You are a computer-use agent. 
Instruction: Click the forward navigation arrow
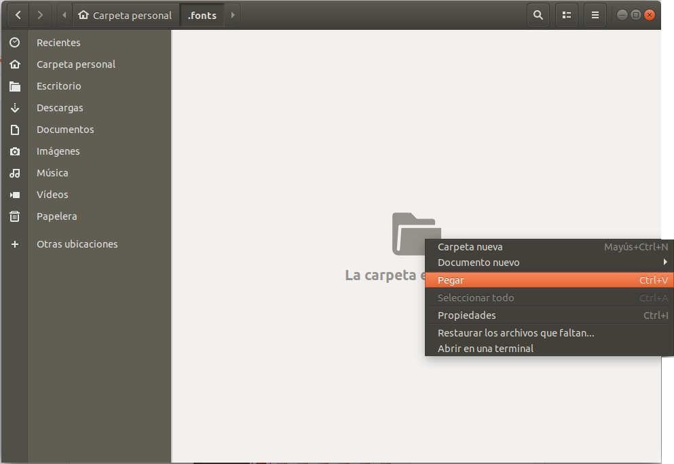pyautogui.click(x=40, y=14)
